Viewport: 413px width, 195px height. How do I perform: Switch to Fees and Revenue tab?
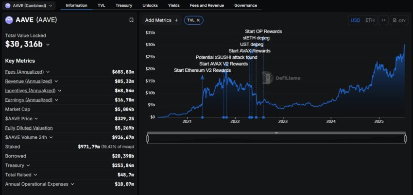tap(207, 5)
